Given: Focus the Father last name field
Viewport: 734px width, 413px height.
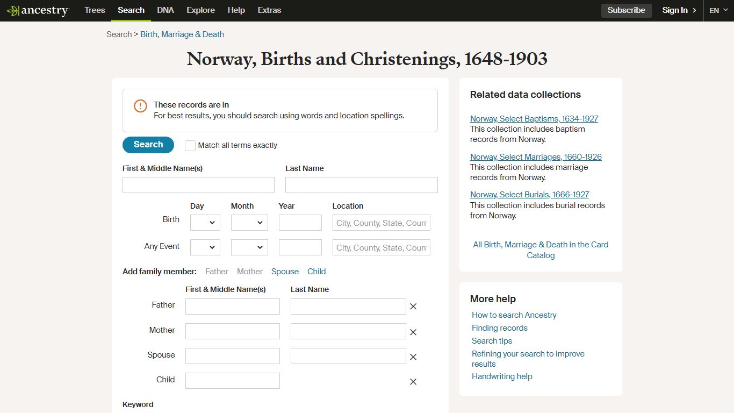Looking at the screenshot, I should (348, 307).
